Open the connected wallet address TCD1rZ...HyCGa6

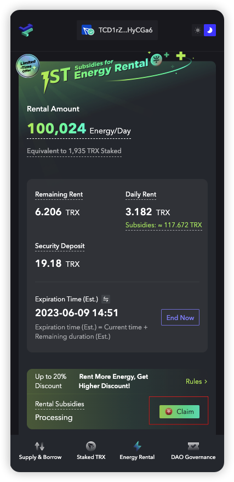(x=117, y=30)
